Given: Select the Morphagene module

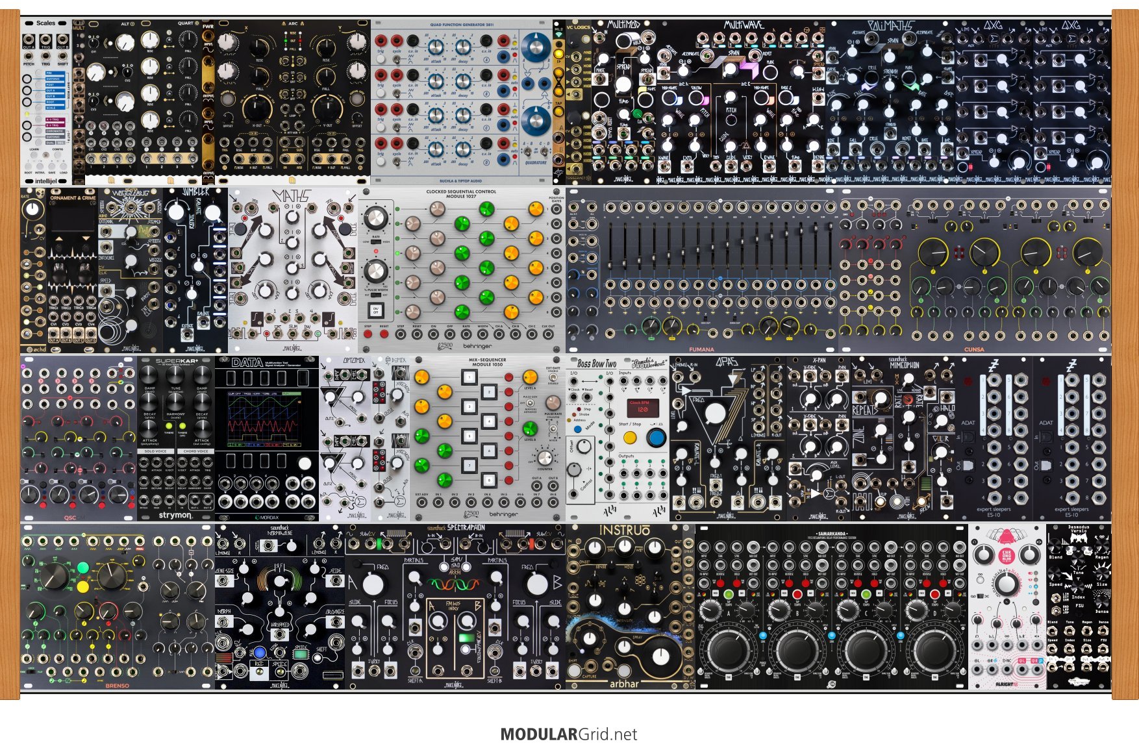Looking at the screenshot, I should (x=280, y=606).
